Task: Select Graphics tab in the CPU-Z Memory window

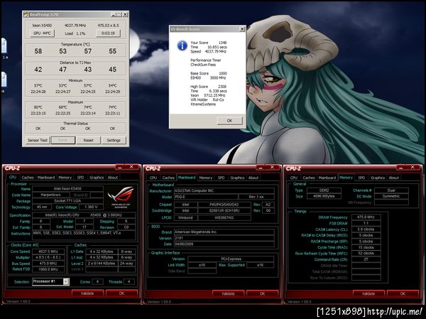Action: click(x=378, y=178)
